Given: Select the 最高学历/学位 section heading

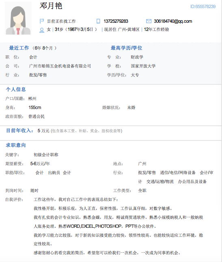Looking at the screenshot, I should [x=126, y=48].
